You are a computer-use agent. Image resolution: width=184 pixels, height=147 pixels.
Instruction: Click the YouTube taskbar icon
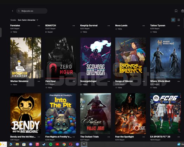(57, 144)
